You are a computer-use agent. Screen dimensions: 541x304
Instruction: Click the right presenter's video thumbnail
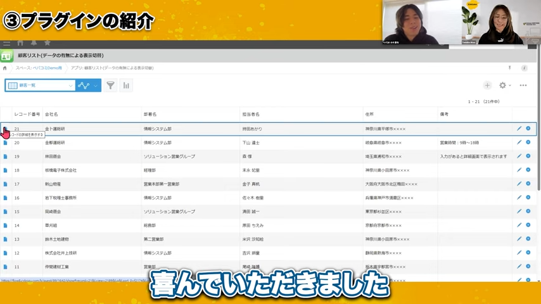(x=501, y=22)
